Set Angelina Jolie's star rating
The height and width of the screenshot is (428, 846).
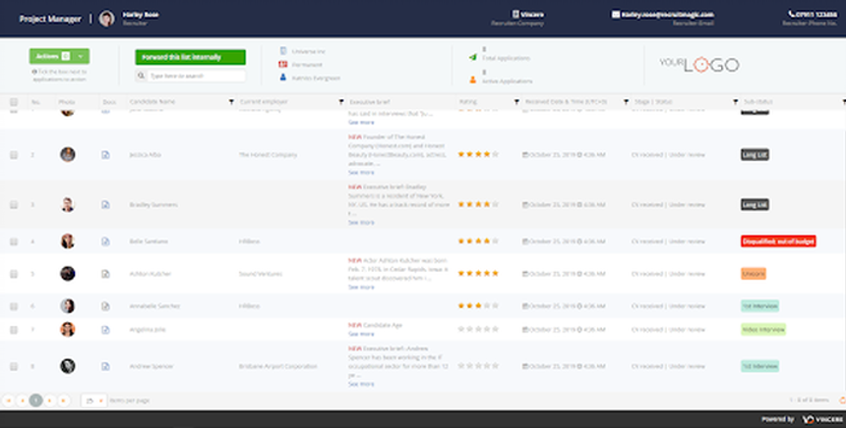pyautogui.click(x=478, y=329)
